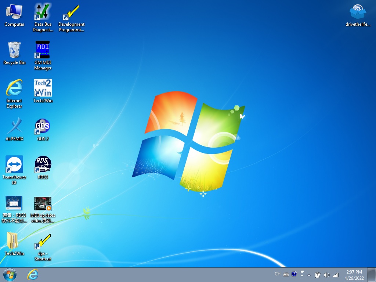Open GDS 2 desktop icon
Viewport: 376px width, 282px height.
(x=43, y=126)
